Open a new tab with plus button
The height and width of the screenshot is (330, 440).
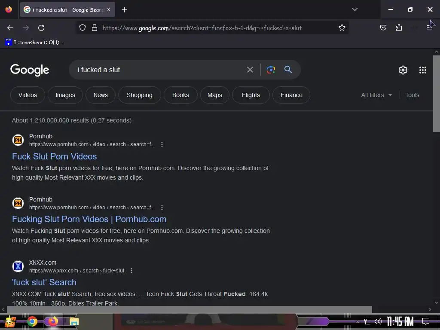[x=124, y=10]
